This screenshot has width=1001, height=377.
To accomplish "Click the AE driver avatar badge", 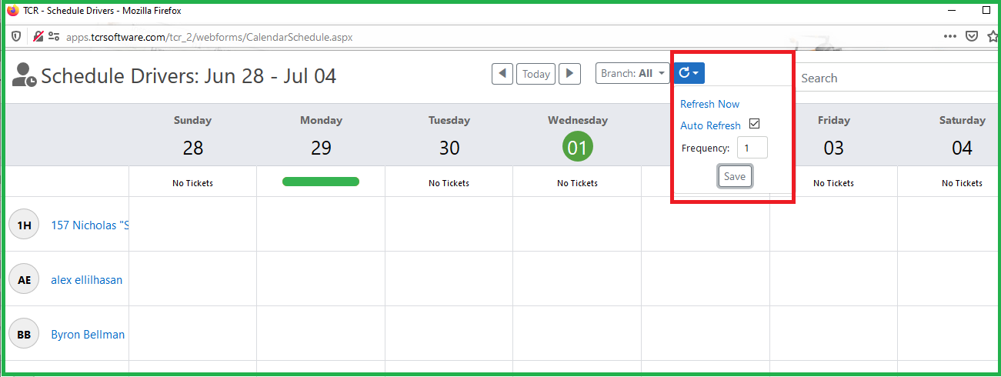I will point(24,280).
